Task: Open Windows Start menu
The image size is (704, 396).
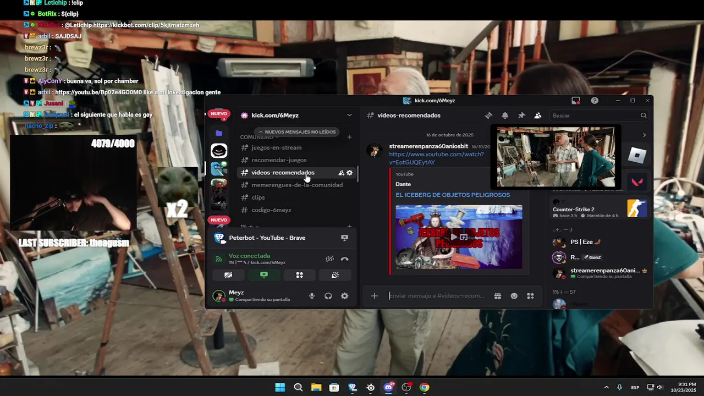Action: (x=280, y=387)
